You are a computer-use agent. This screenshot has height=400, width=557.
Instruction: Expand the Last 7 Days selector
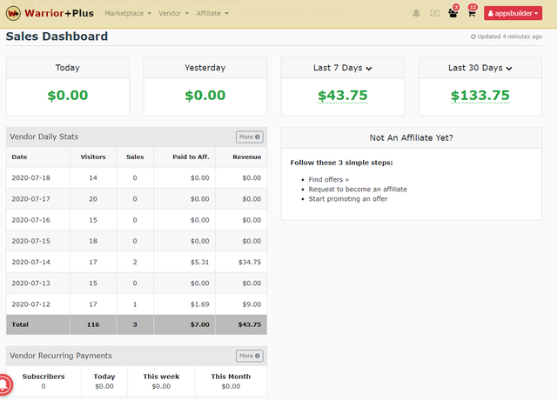pos(343,68)
